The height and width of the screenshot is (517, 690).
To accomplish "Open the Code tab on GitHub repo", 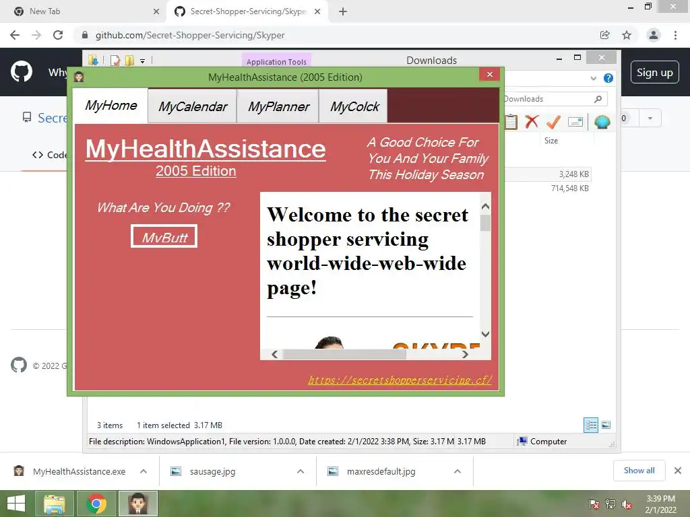I will click(50, 155).
